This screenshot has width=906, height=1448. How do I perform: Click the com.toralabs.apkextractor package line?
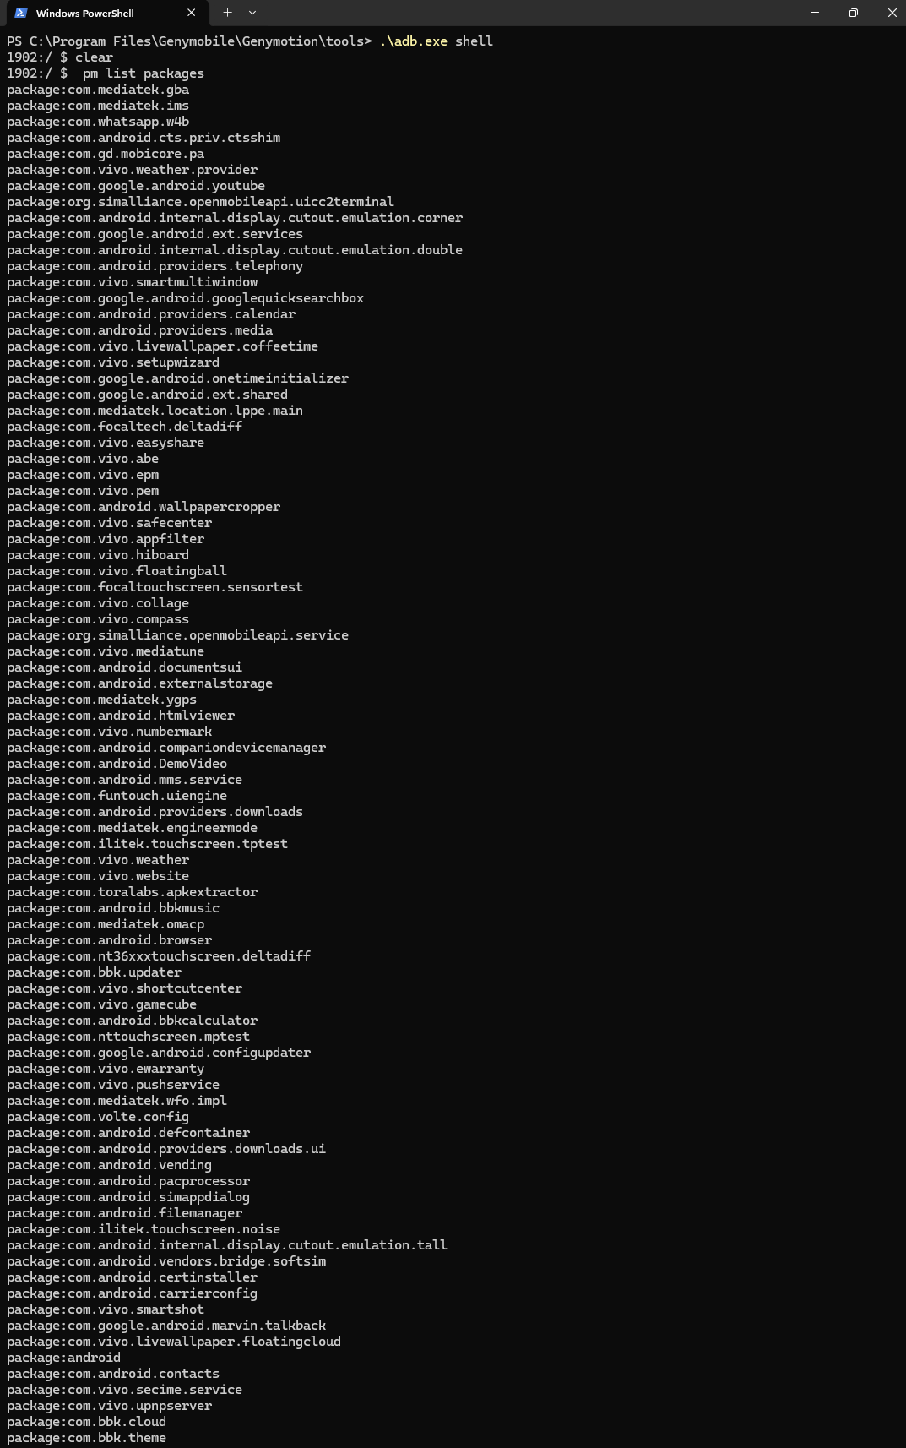coord(133,892)
